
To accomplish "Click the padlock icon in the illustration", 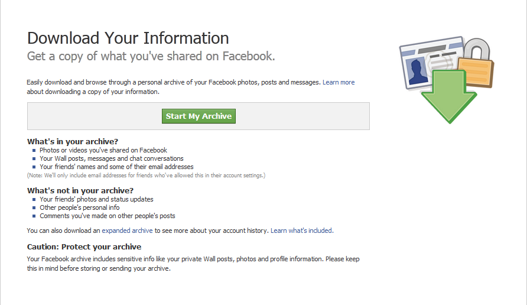I will [x=477, y=63].
